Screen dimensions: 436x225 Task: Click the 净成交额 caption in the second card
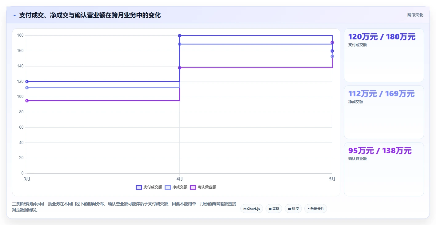[356, 102]
